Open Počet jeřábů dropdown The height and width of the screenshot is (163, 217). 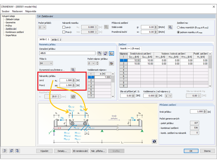coord(42,27)
